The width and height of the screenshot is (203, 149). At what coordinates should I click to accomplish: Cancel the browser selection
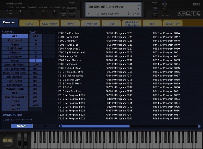tap(22, 126)
